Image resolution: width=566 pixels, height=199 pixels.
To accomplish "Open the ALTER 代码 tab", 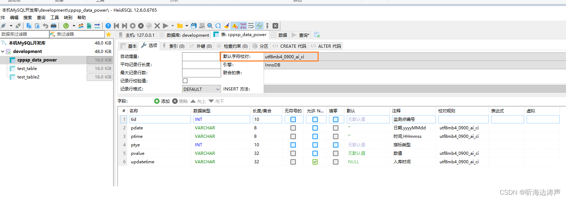I will [x=326, y=46].
